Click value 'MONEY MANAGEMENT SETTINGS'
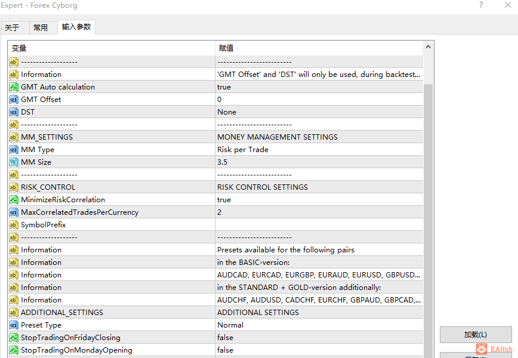 [277, 137]
